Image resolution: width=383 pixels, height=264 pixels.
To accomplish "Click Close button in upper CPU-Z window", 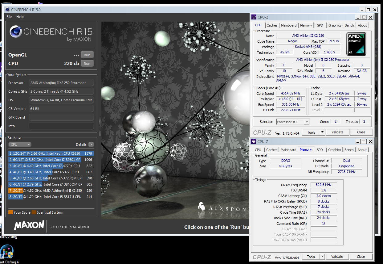I will click(x=361, y=132).
